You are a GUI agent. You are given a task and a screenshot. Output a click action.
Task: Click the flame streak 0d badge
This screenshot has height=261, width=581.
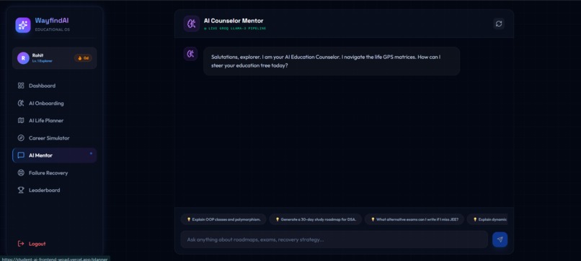point(83,58)
